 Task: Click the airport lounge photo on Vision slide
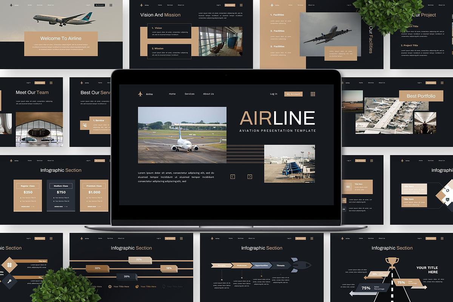tap(220, 41)
